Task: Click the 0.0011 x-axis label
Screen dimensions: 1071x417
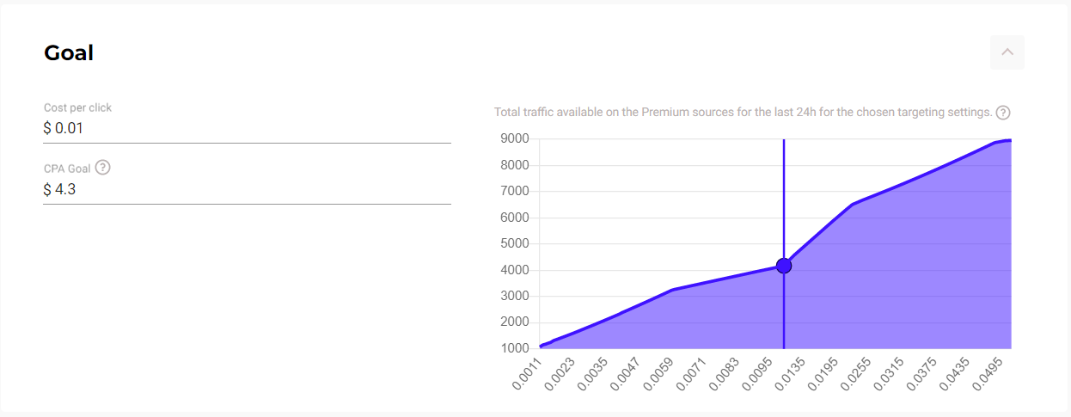Action: tap(527, 374)
